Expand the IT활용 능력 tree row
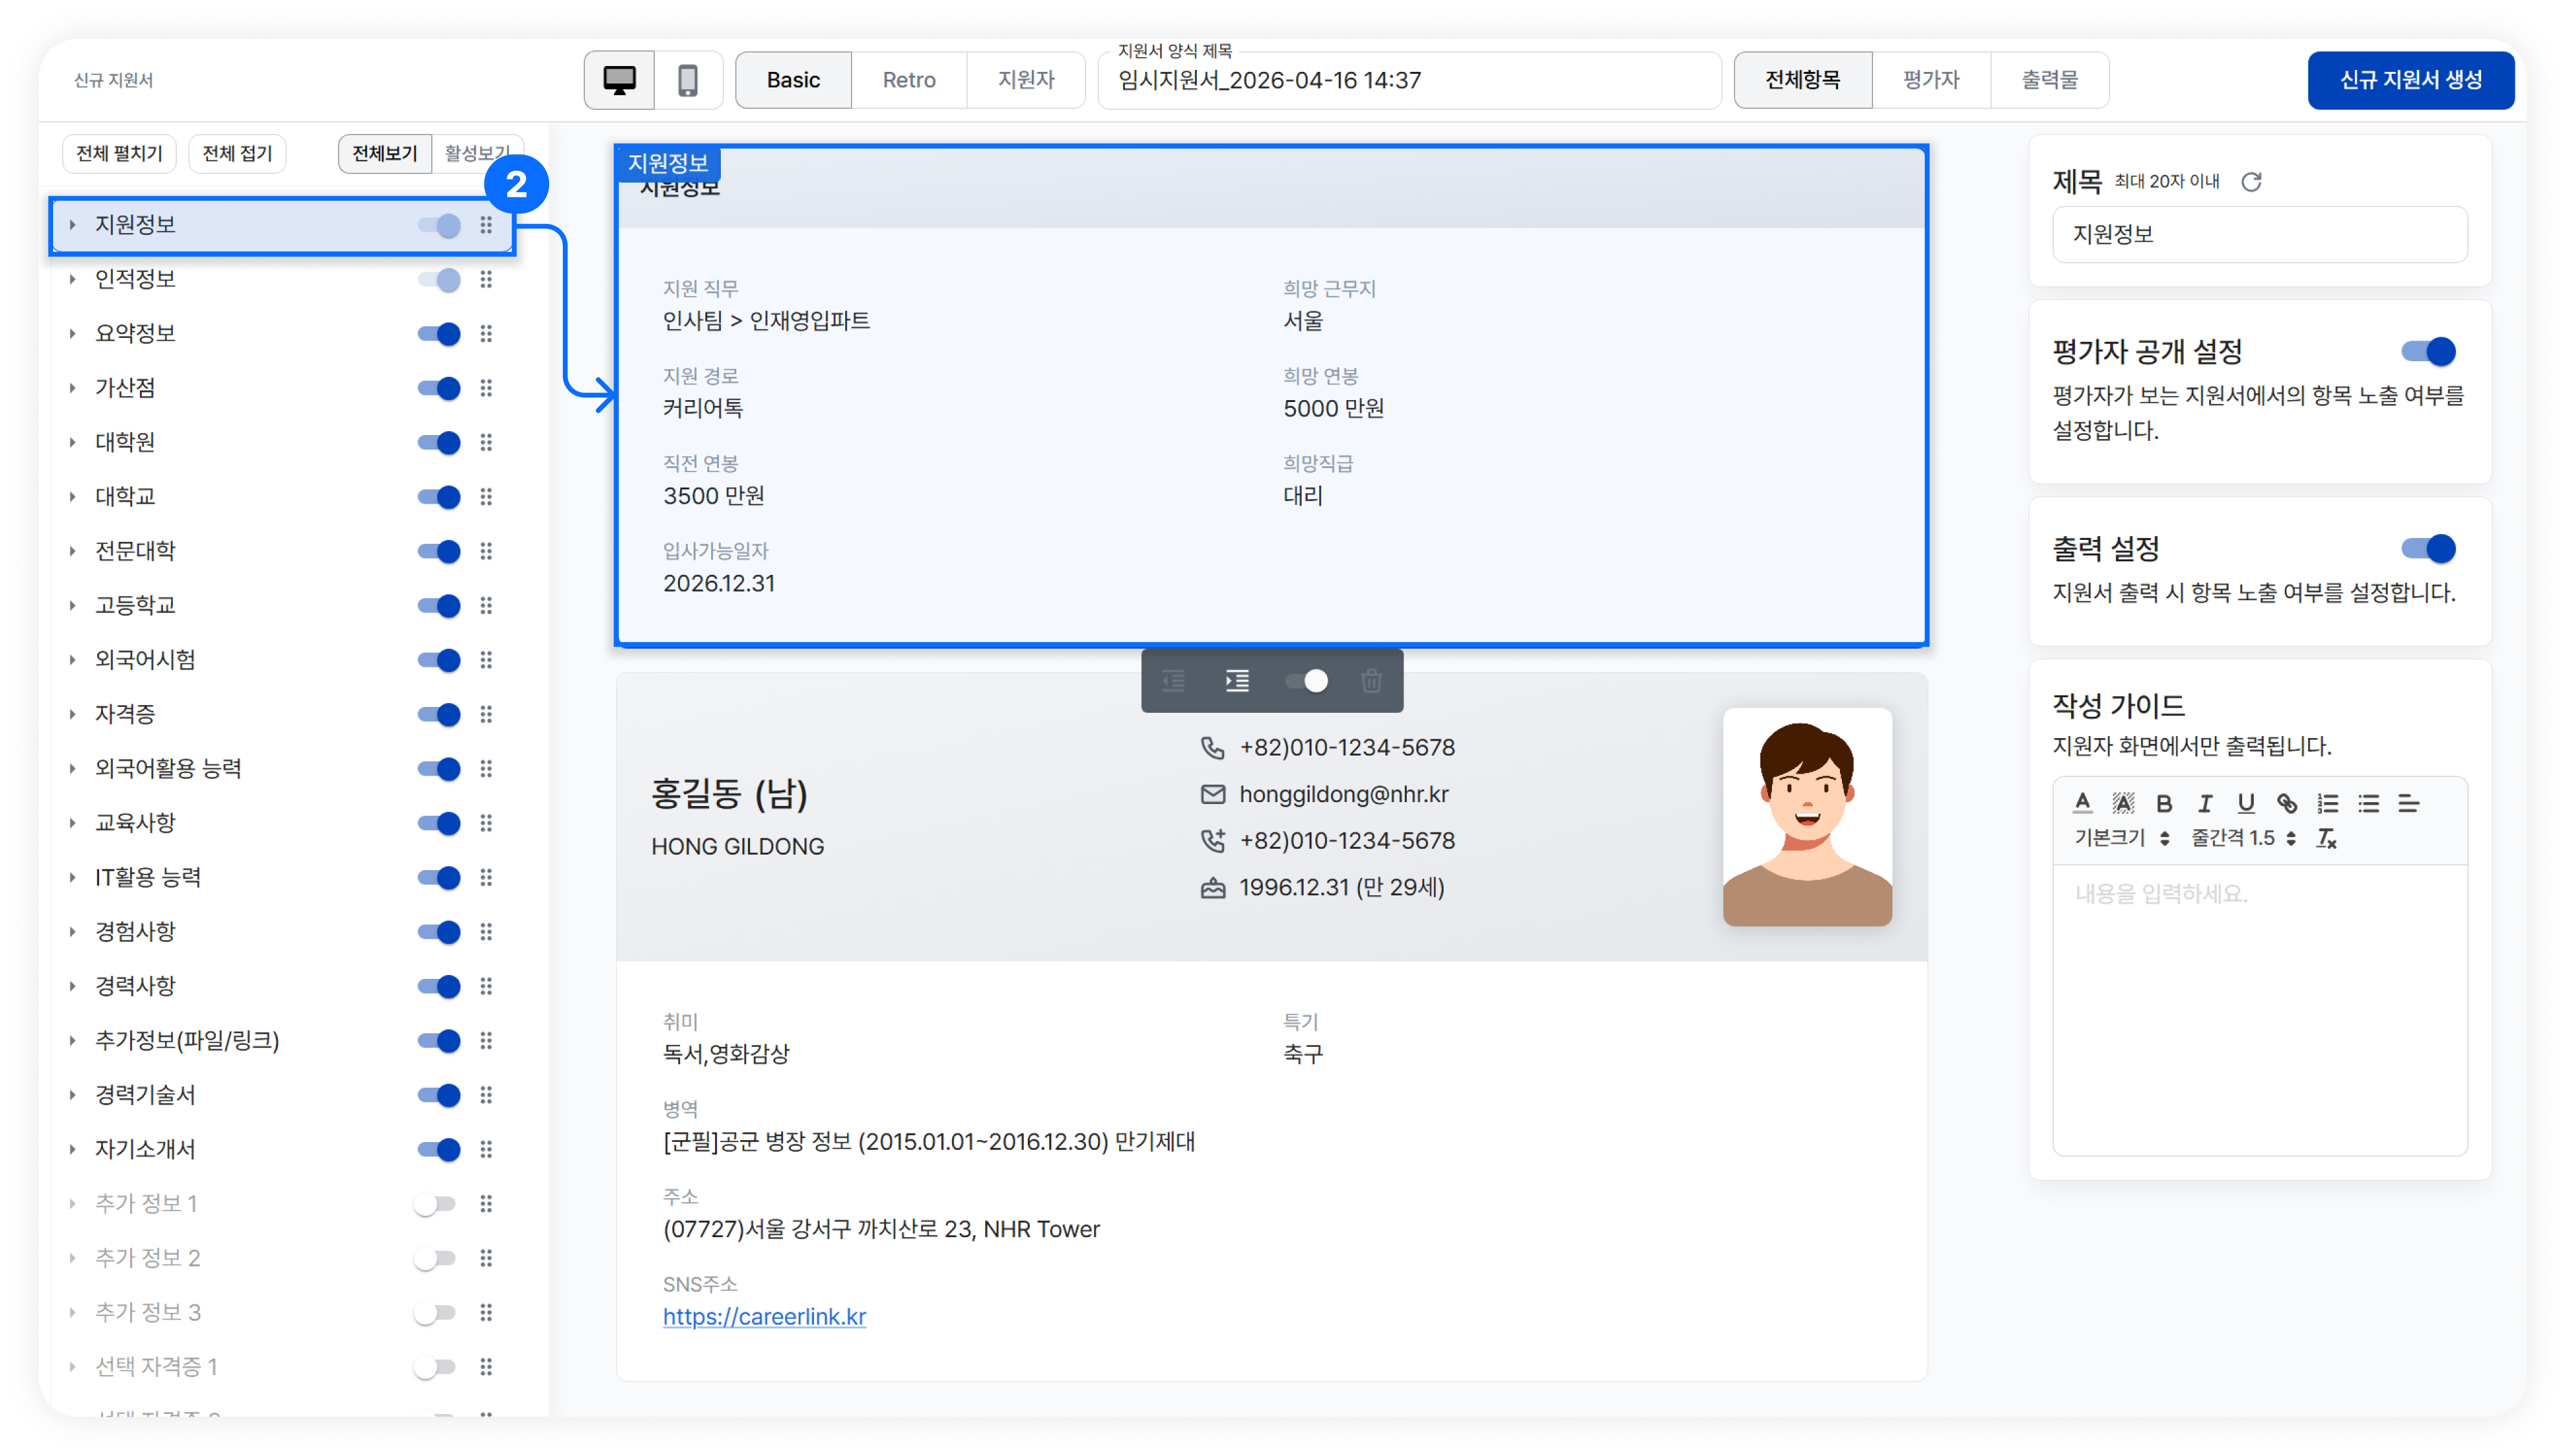The height and width of the screenshot is (1456, 2566). coord(72,877)
